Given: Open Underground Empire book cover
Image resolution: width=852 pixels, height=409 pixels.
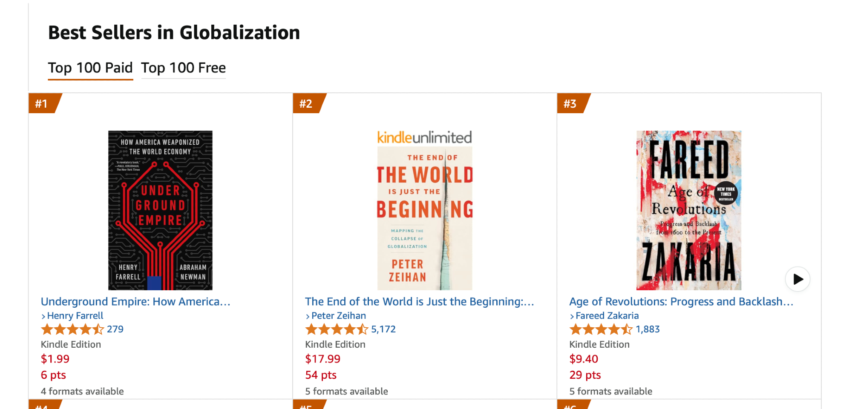Looking at the screenshot, I should point(160,210).
